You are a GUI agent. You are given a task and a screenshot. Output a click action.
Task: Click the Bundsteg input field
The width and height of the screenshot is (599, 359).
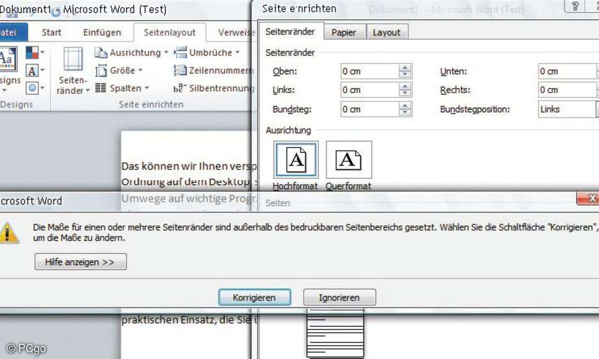click(369, 109)
